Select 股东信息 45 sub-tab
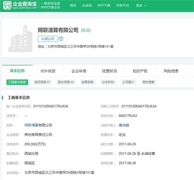The height and width of the screenshot is (180, 194). 66,82
